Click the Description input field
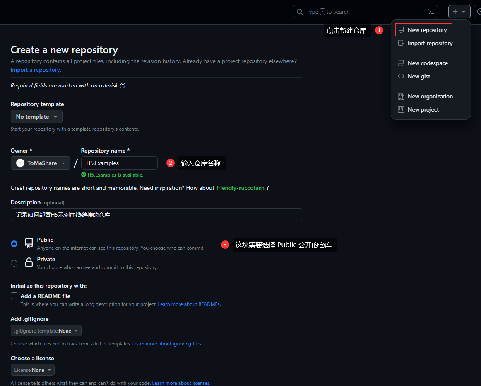This screenshot has height=386, width=481. pos(156,215)
